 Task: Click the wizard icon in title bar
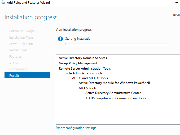click(3, 3)
